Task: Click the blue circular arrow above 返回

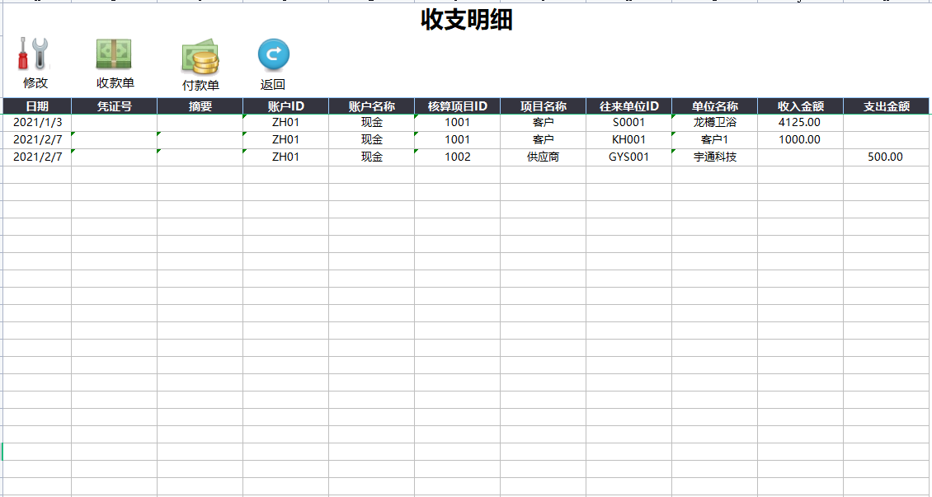Action: click(273, 53)
